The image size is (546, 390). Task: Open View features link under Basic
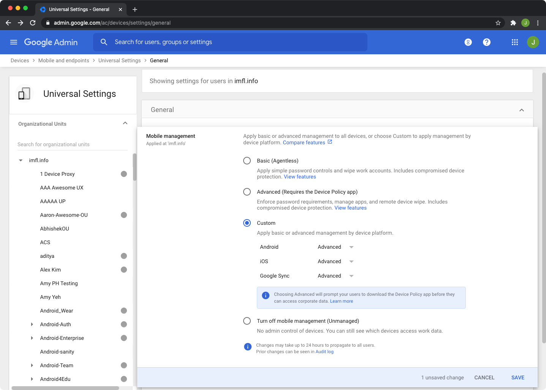point(300,177)
